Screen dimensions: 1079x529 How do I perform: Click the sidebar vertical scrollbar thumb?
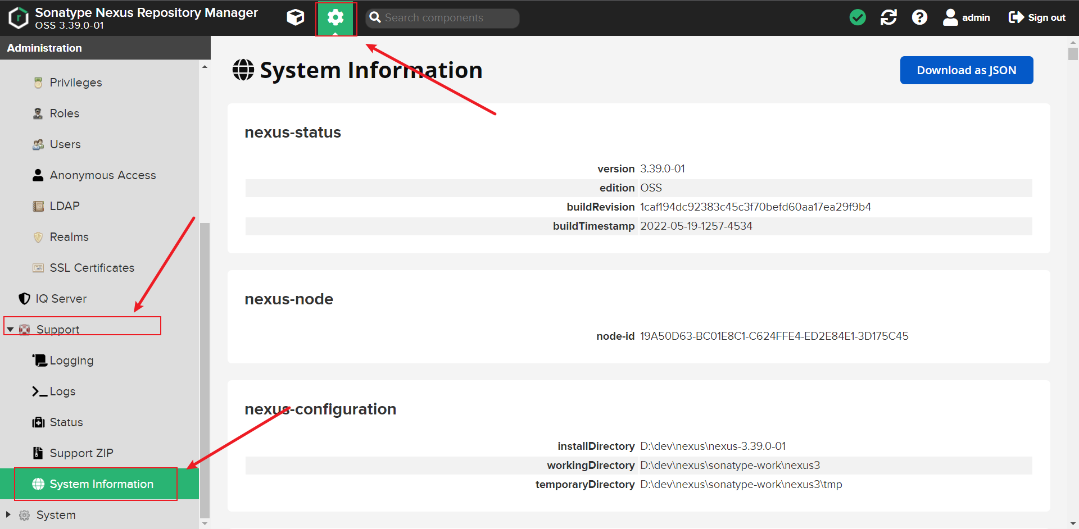(x=205, y=370)
